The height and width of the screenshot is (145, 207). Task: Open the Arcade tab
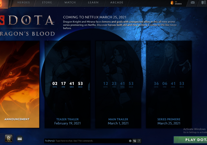[x=116, y=3]
